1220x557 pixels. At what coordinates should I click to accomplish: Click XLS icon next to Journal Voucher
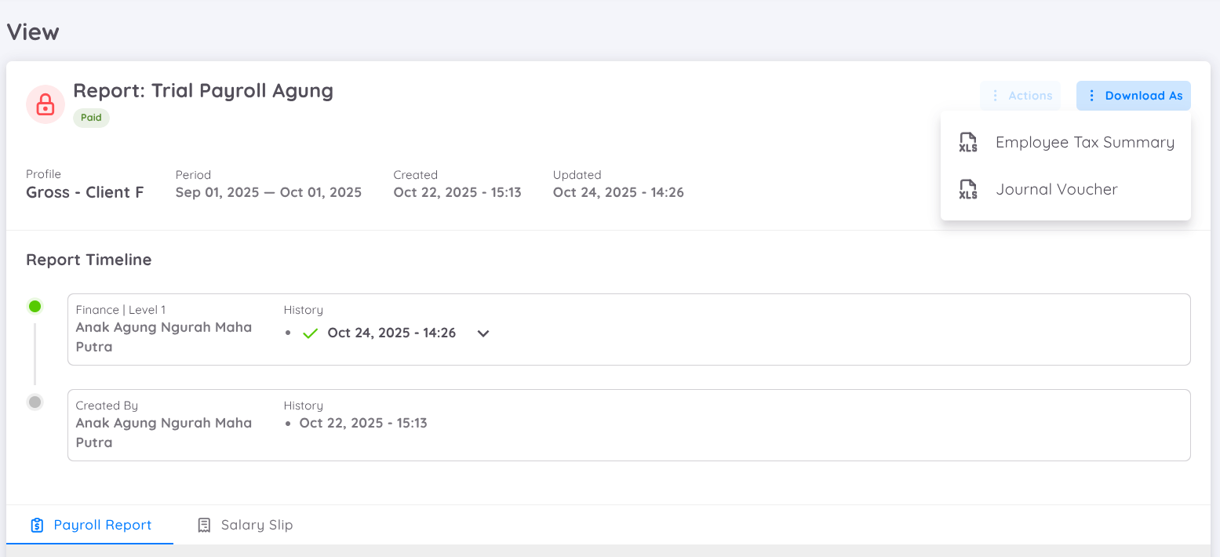[968, 190]
